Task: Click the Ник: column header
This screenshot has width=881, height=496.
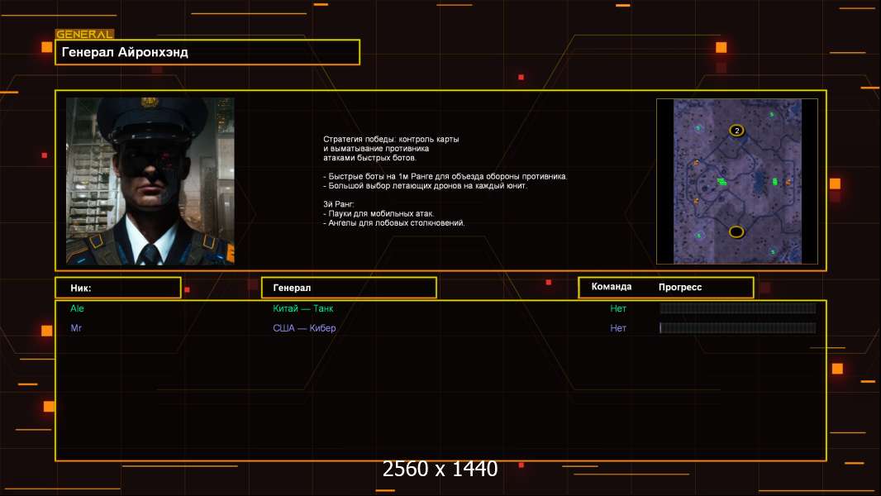Action: click(x=118, y=288)
